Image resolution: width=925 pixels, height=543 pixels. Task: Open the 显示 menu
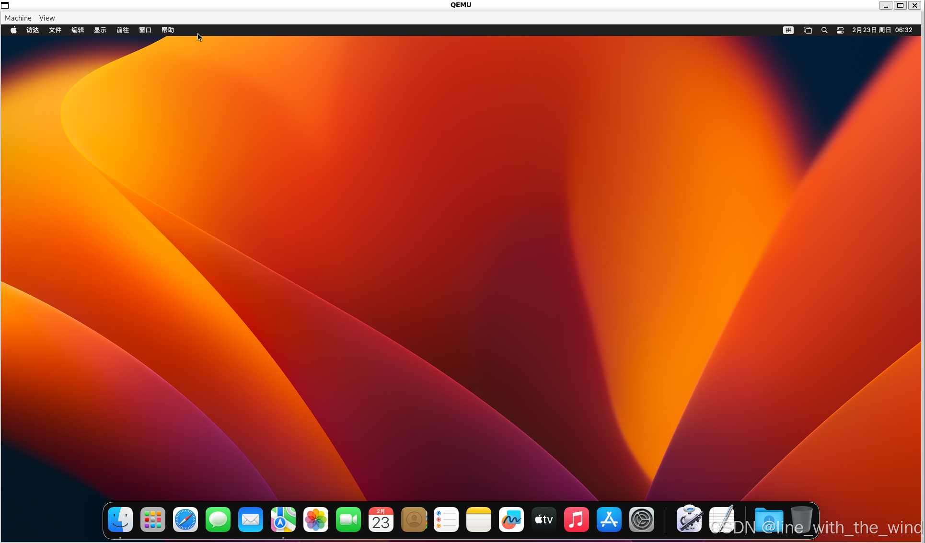[100, 30]
